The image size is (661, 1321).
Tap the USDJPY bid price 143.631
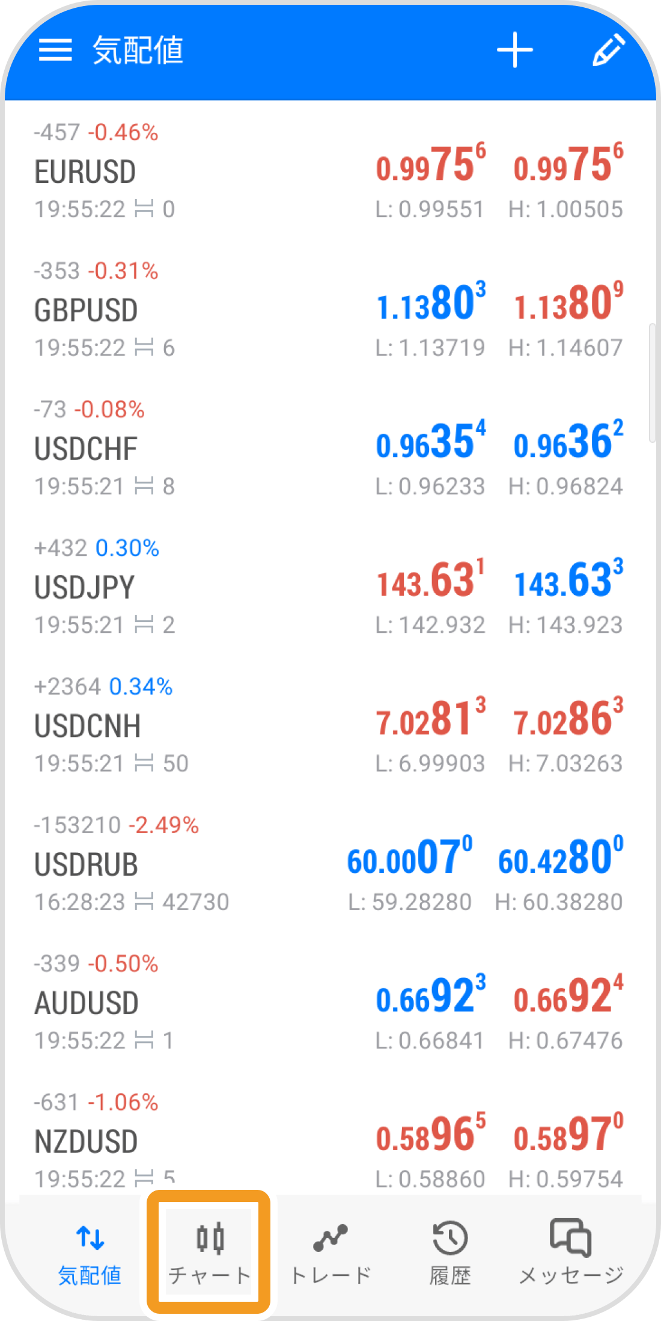[x=430, y=579]
